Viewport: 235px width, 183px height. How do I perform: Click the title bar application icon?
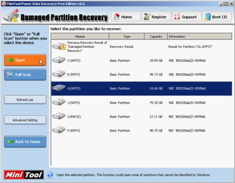point(4,4)
